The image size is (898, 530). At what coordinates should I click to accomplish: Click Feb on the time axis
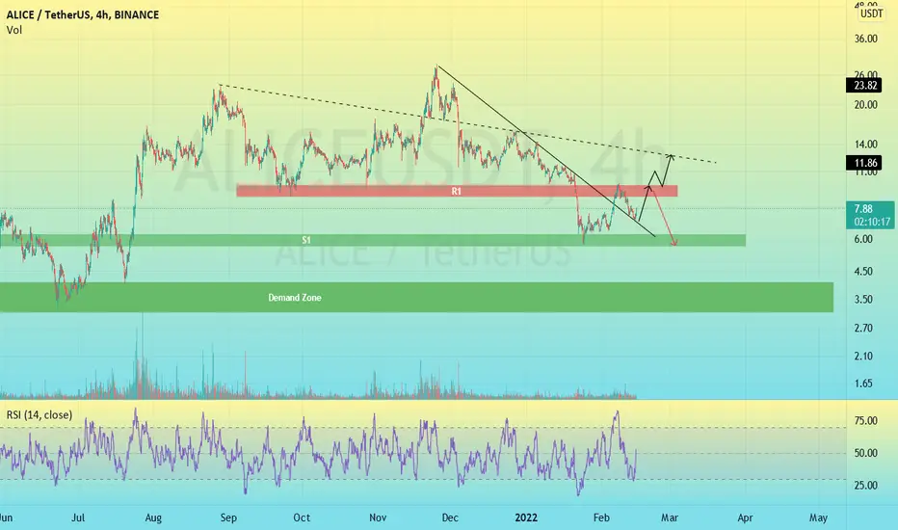coord(601,517)
